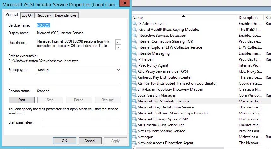This screenshot has height=149, width=271.
Task: Start the iSCSI Initiator service
Action: coord(21,100)
